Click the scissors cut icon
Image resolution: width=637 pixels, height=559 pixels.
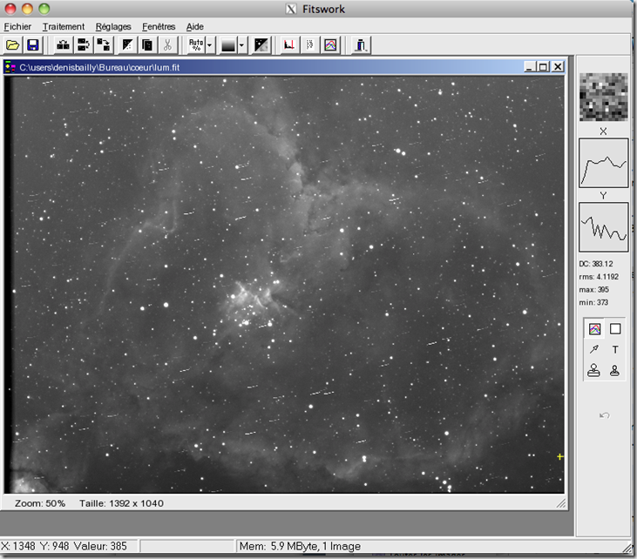coord(167,44)
